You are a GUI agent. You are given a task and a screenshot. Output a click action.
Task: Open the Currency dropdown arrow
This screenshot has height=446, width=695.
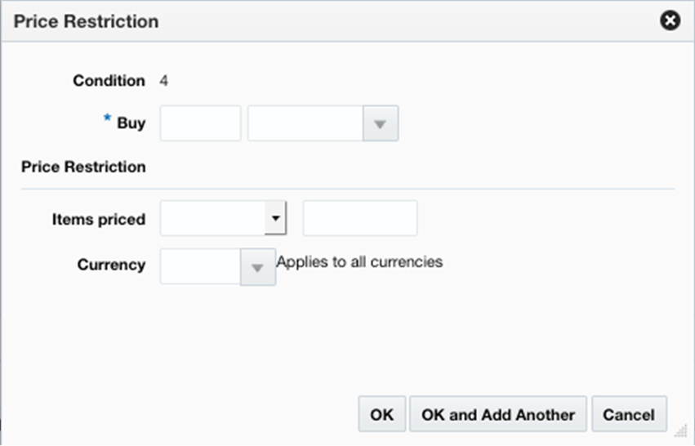pos(258,267)
